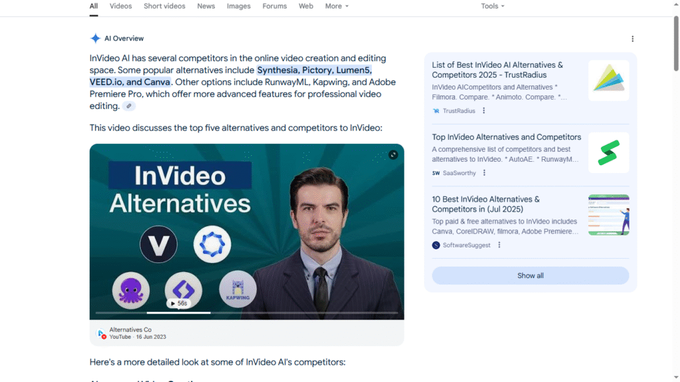The height and width of the screenshot is (382, 680).
Task: Open Top InVideo Alternatives and Competitors link
Action: coord(506,137)
